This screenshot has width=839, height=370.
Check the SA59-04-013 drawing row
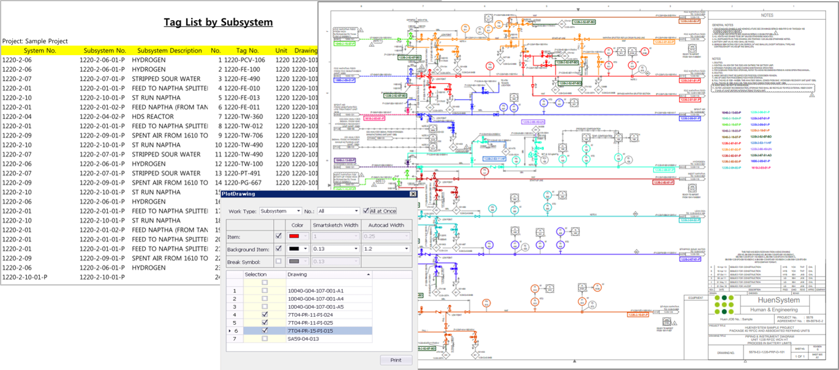click(x=263, y=338)
